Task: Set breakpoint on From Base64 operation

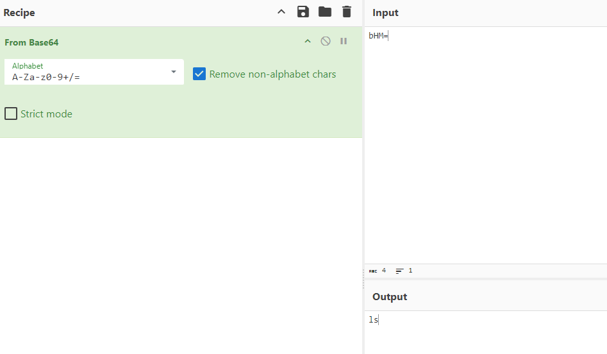Action: tap(344, 42)
